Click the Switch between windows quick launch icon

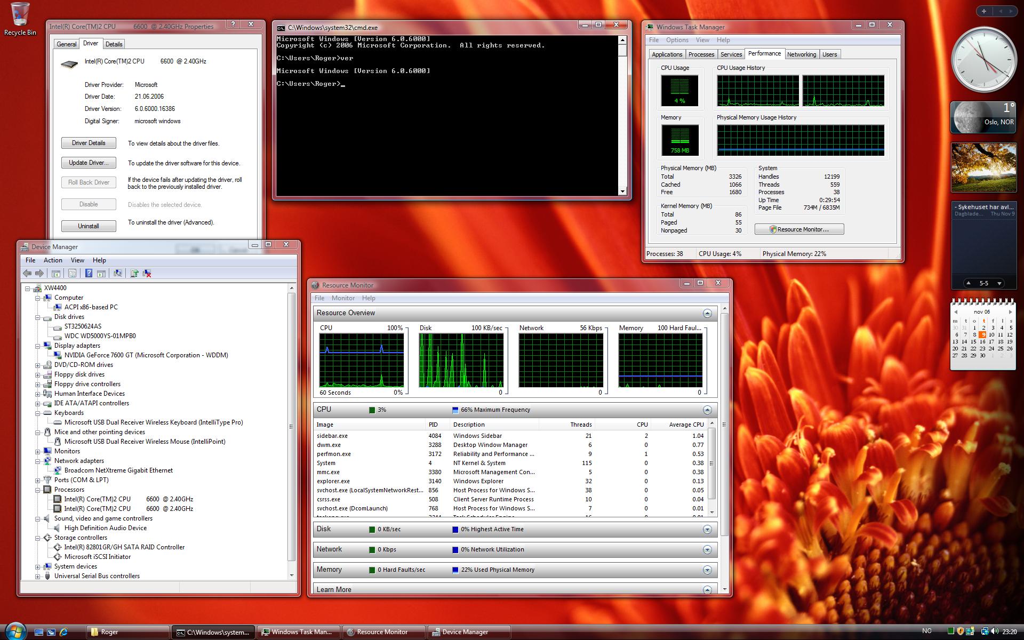pyautogui.click(x=51, y=632)
